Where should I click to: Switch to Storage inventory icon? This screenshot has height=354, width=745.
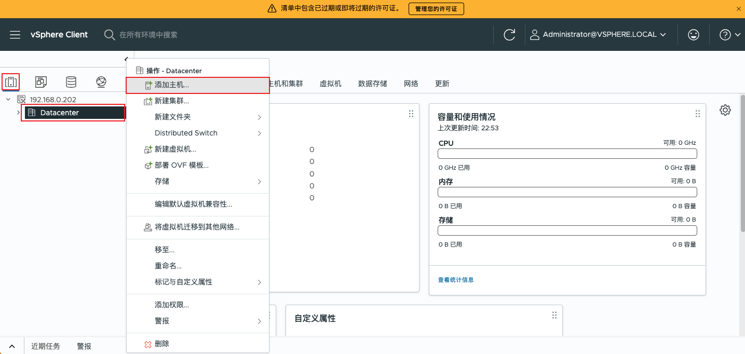coord(71,82)
